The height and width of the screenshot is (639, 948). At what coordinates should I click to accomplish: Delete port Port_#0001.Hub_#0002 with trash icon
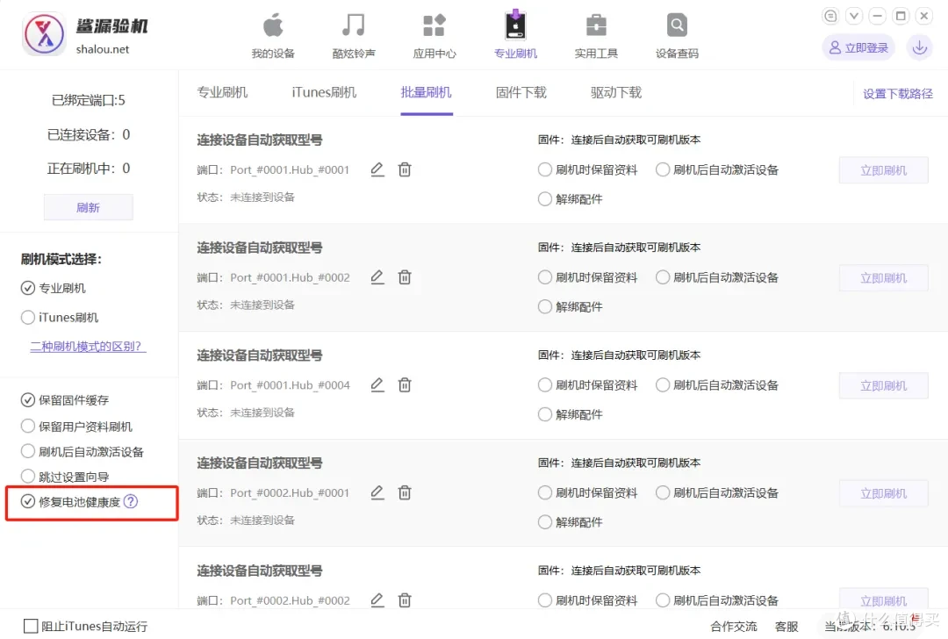405,276
